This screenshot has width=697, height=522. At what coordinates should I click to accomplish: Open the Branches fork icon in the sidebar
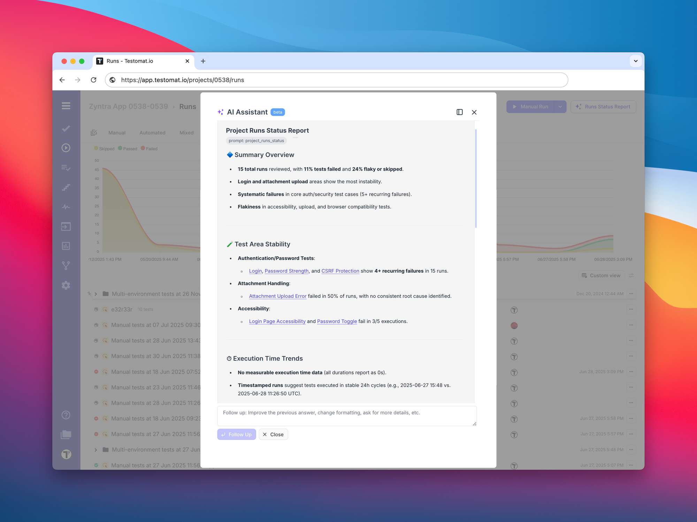[x=66, y=266]
